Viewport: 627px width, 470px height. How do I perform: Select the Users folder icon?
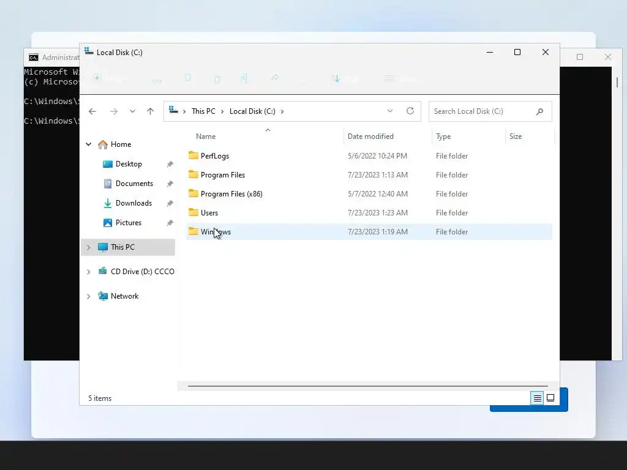pyautogui.click(x=193, y=212)
